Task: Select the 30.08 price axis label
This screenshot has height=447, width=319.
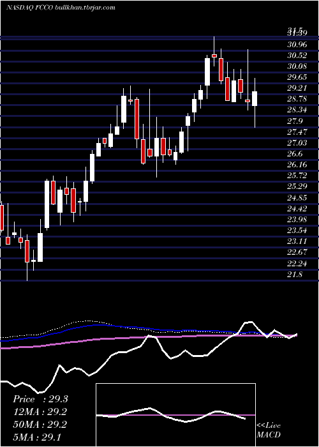Action: (x=297, y=66)
